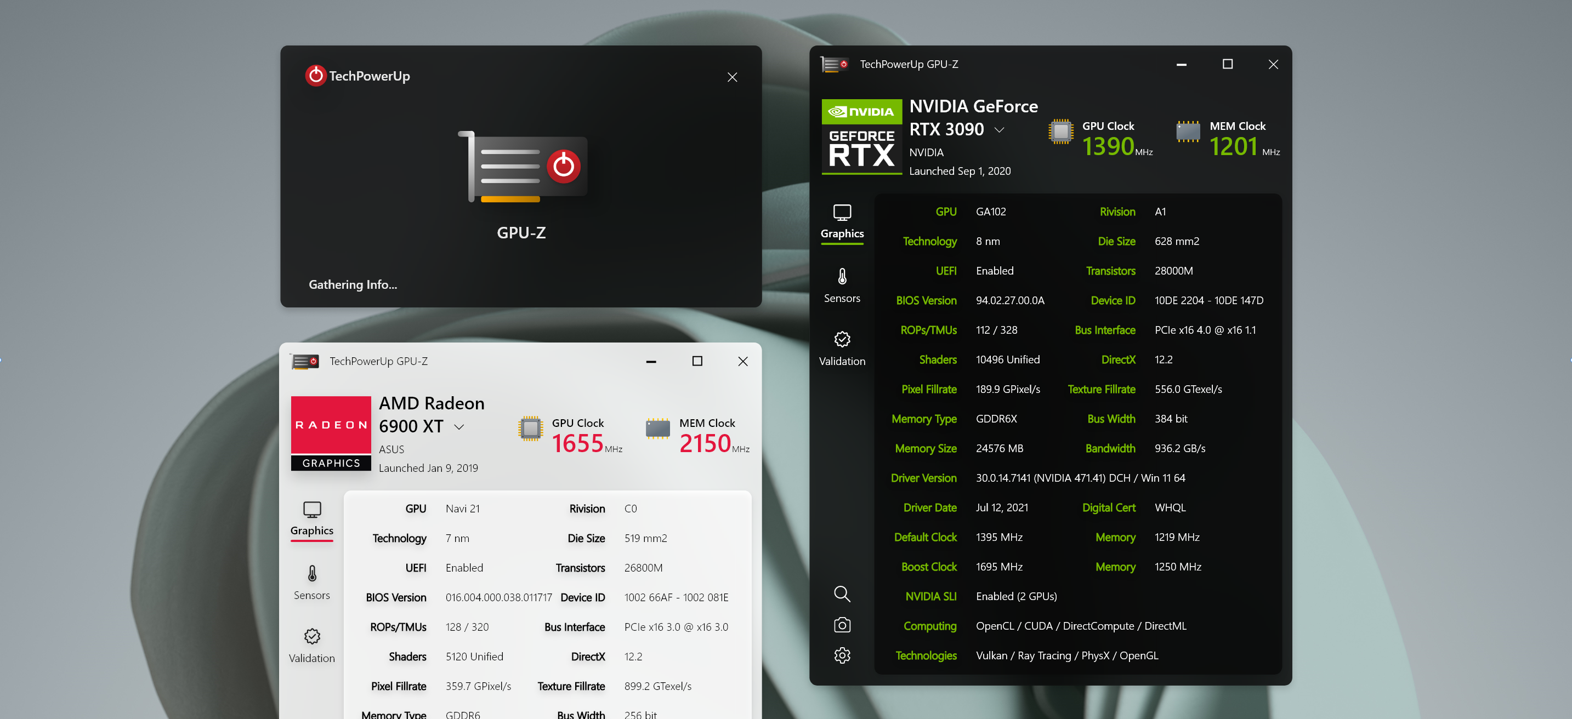This screenshot has width=1572, height=719.
Task: Click the GPU-Z title bar icon in NVIDIA window
Action: pyautogui.click(x=834, y=64)
